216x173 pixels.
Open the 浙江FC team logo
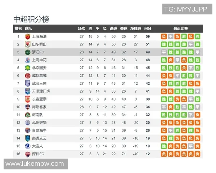tap(28, 52)
